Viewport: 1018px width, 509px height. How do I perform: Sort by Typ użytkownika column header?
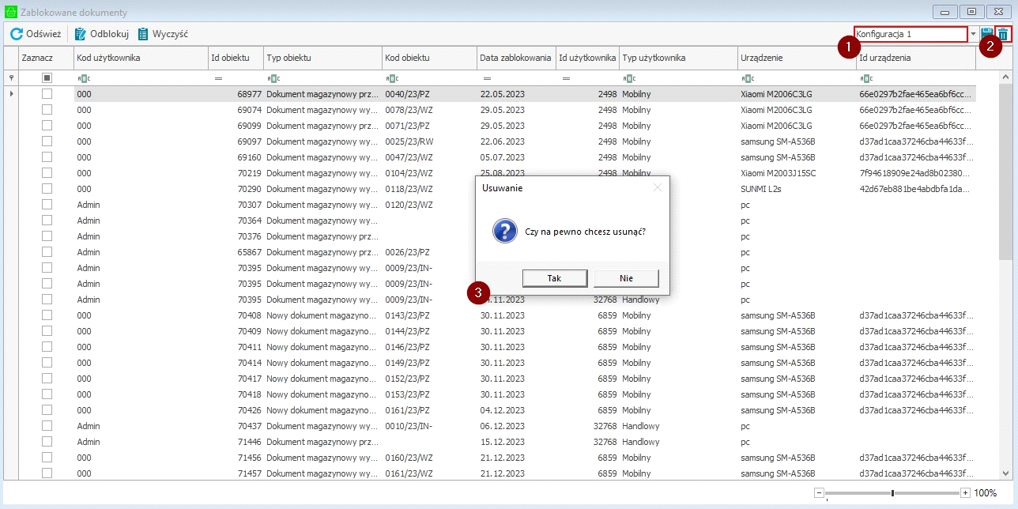(678, 58)
